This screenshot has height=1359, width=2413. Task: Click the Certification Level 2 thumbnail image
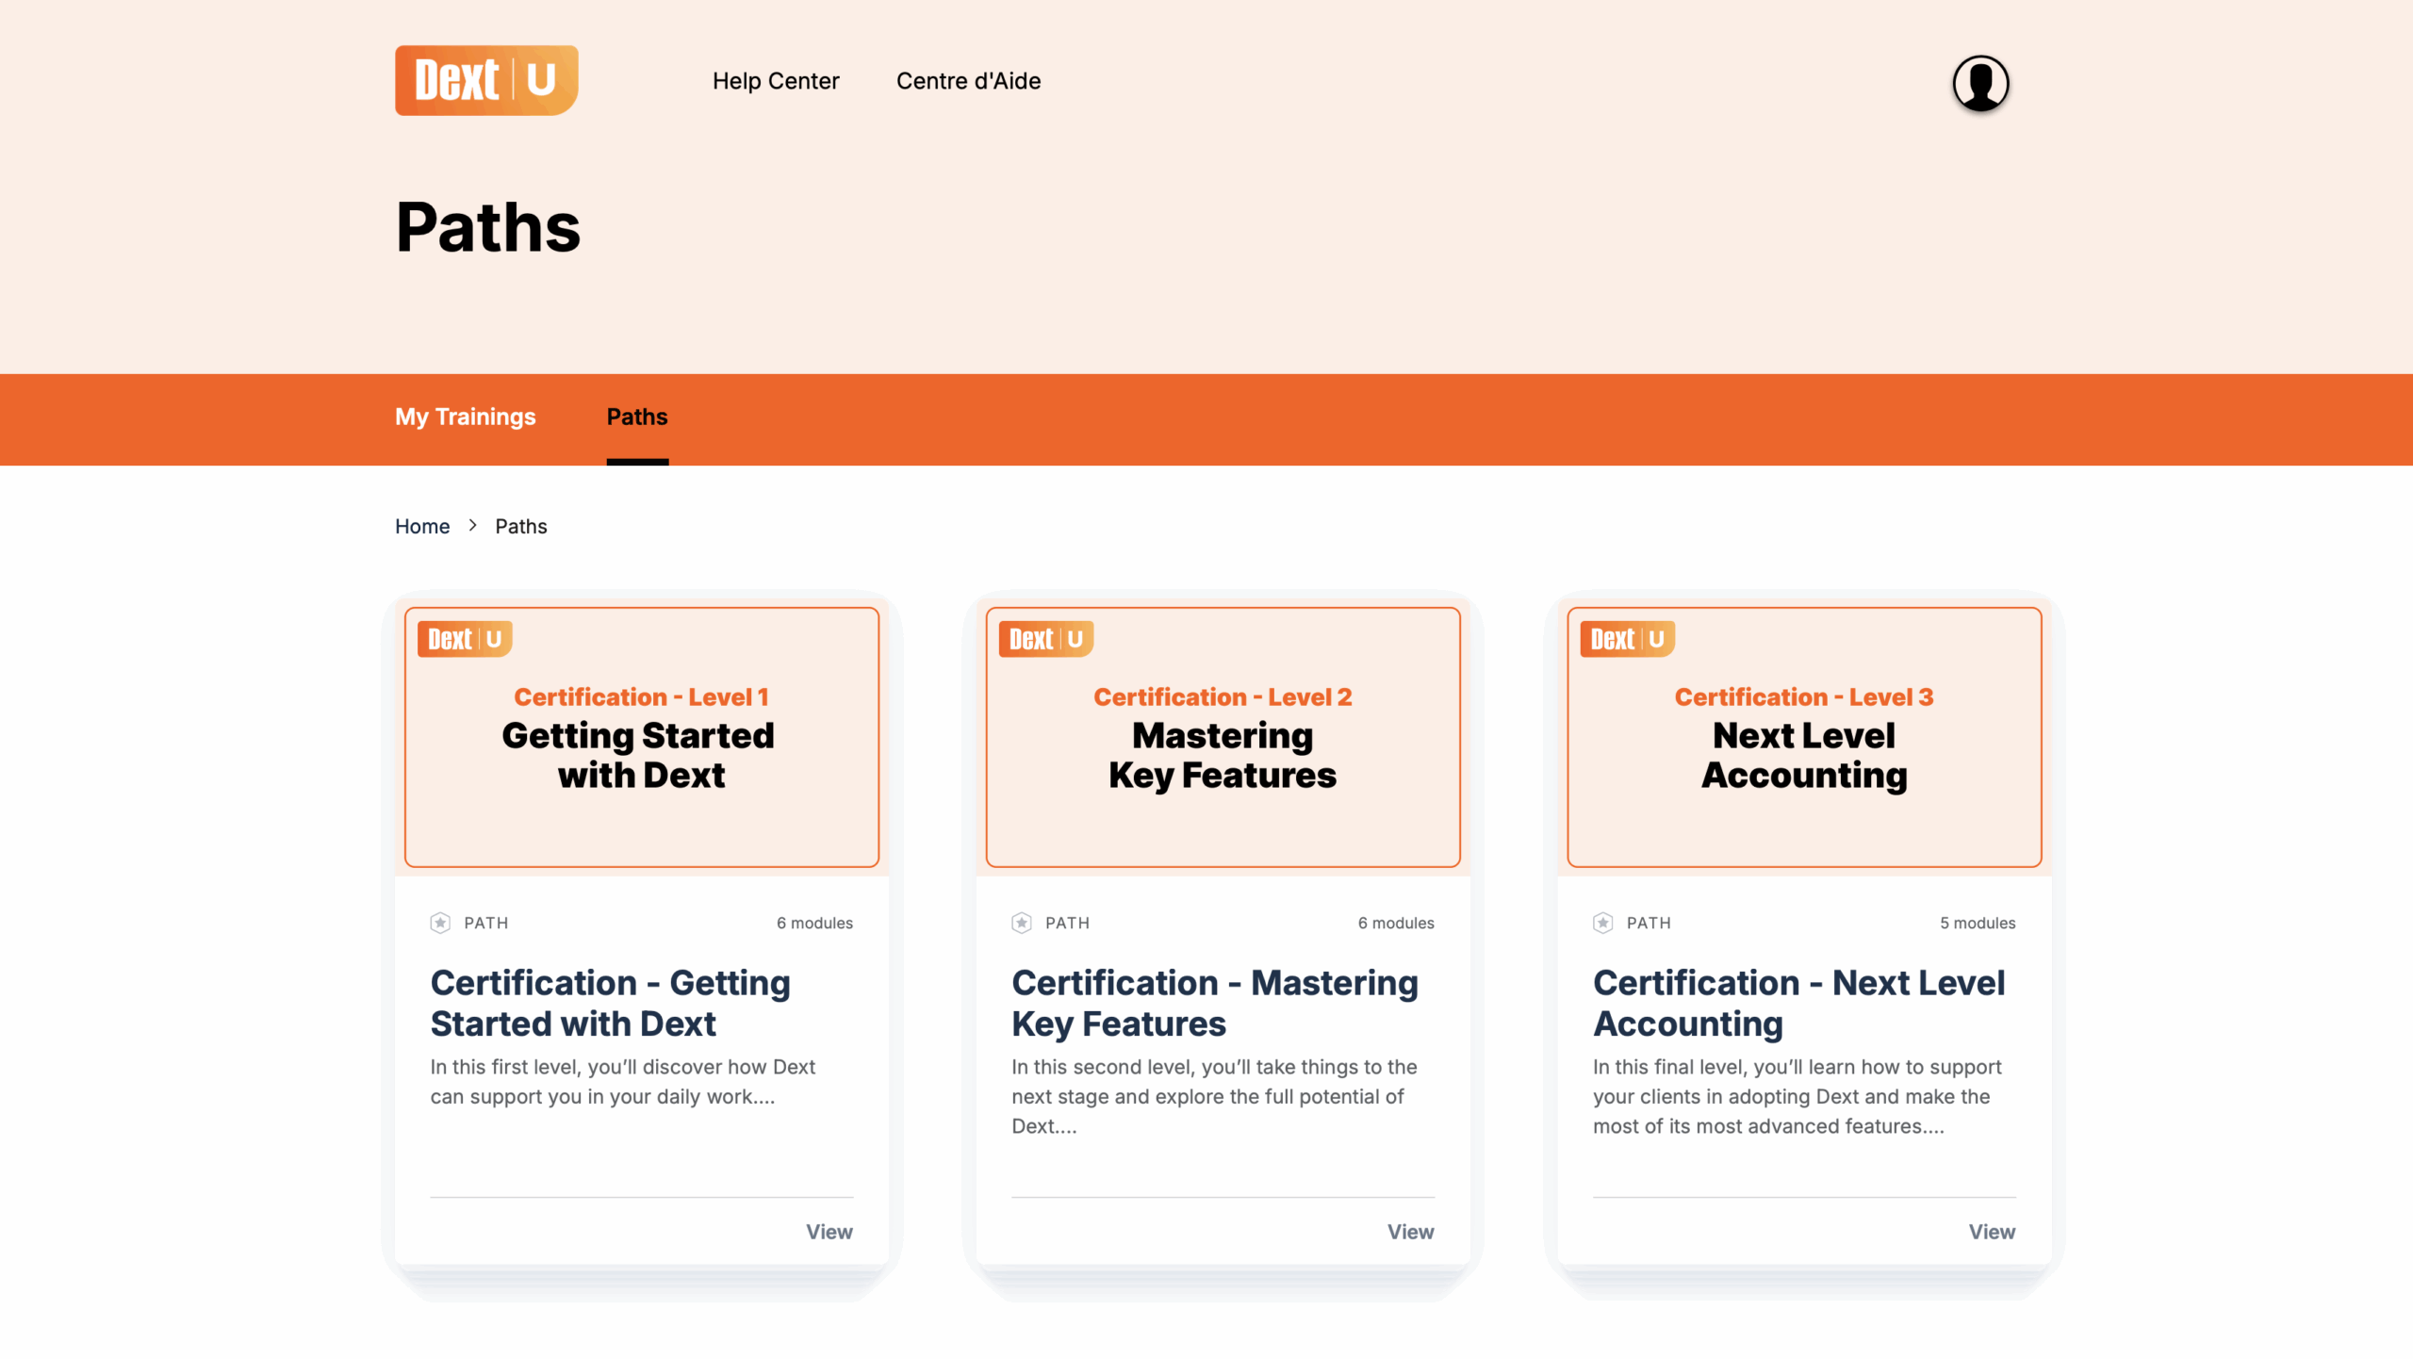point(1223,737)
